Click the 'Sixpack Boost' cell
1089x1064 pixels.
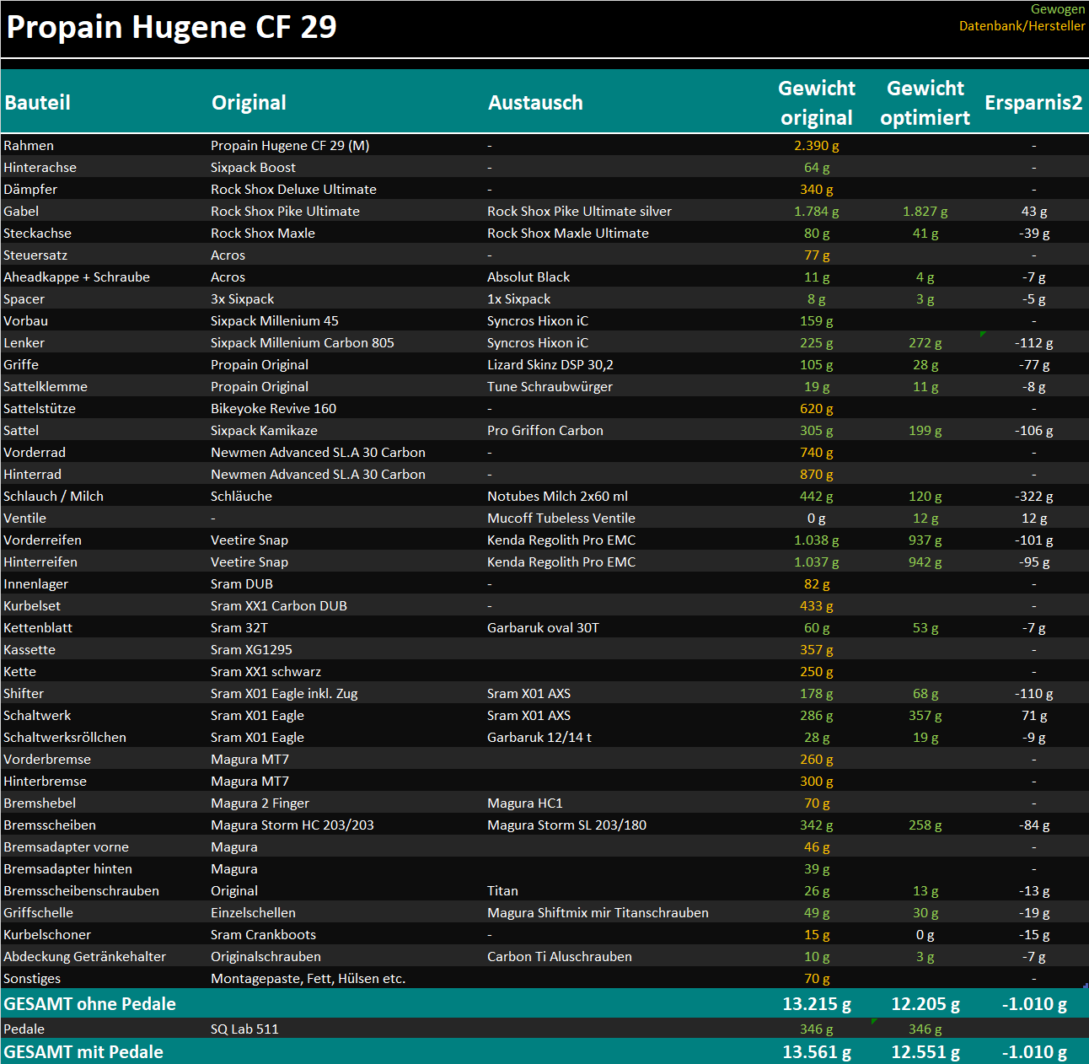pos(253,168)
